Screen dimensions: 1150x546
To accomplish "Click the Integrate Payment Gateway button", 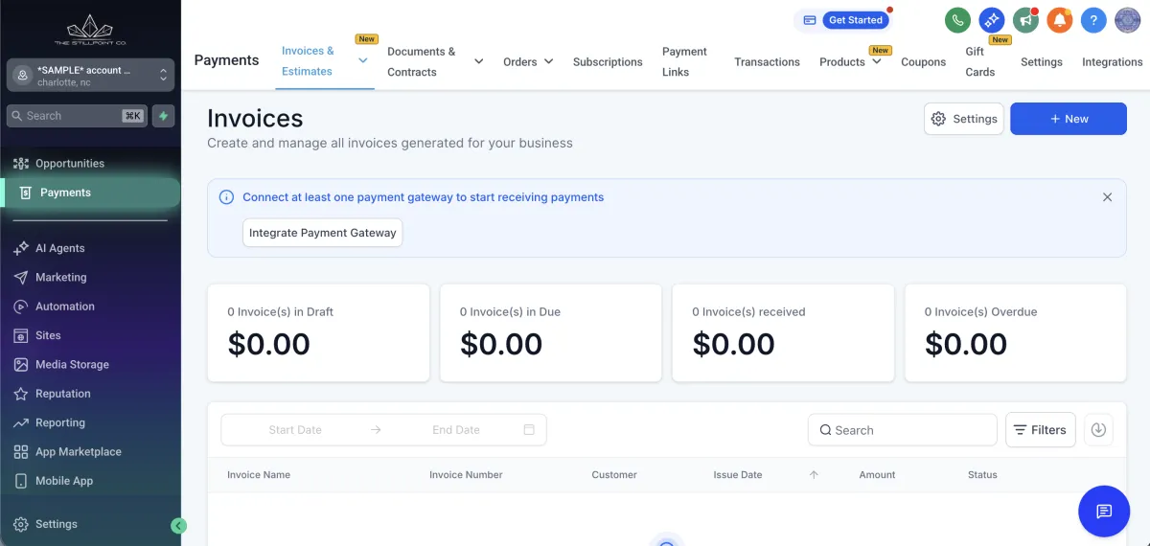I will click(x=322, y=233).
